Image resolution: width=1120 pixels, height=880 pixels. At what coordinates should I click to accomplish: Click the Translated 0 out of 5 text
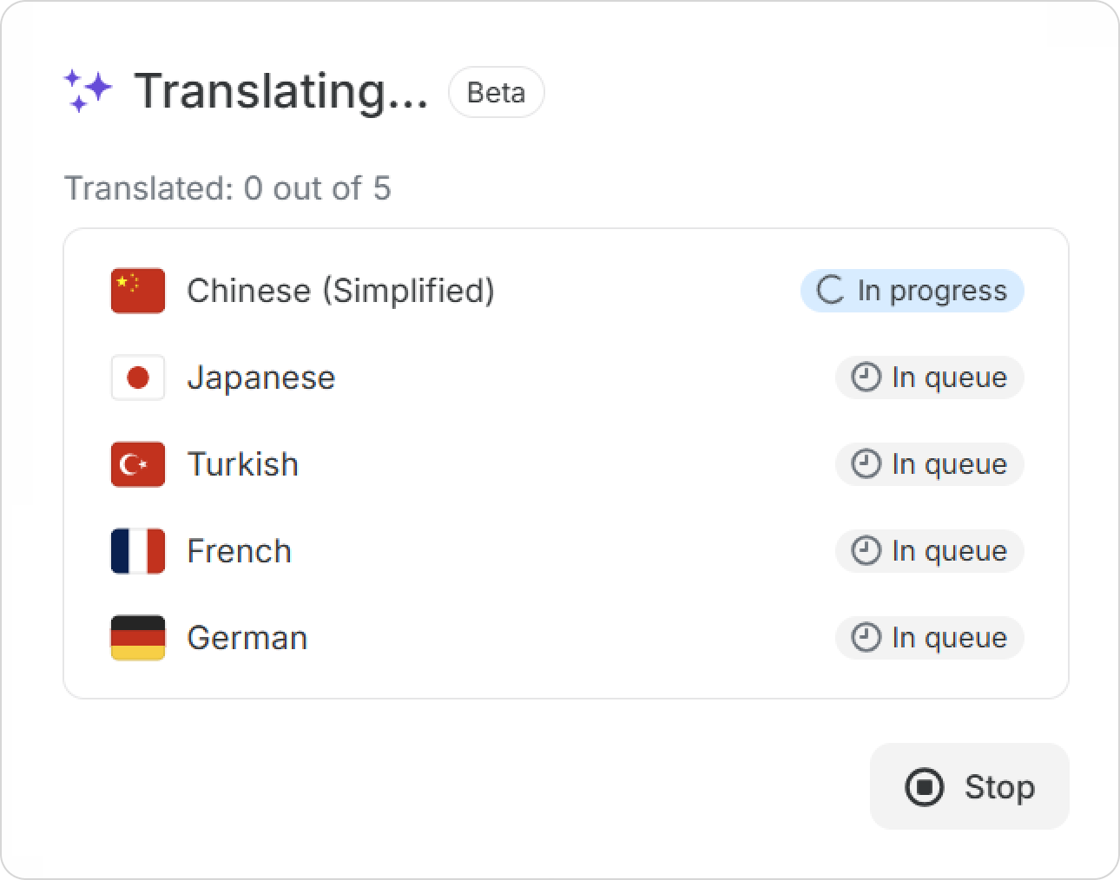click(x=227, y=188)
